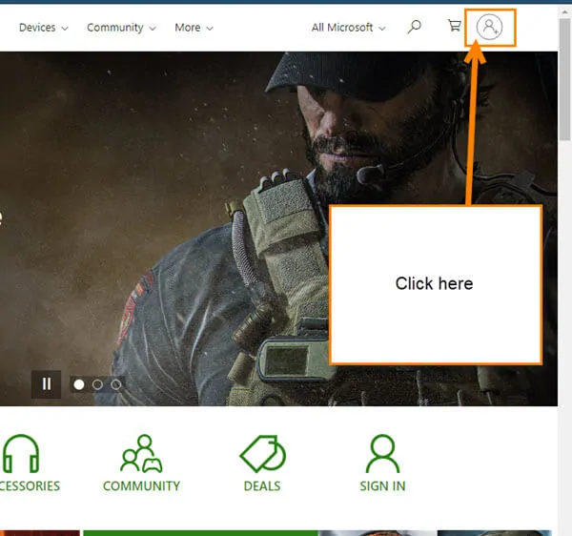Select the third carousel slide dot
Image resolution: width=572 pixels, height=536 pixels.
click(x=116, y=384)
